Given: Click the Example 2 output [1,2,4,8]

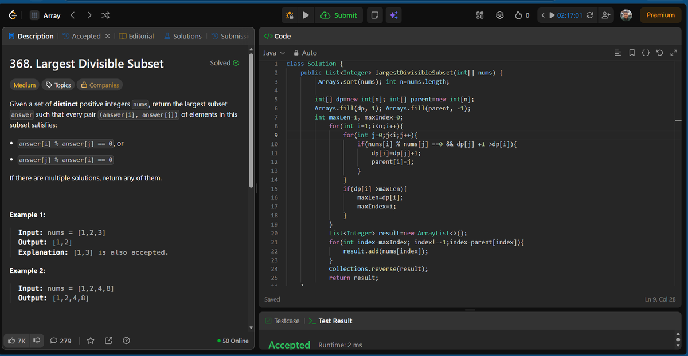Looking at the screenshot, I should coord(70,298).
